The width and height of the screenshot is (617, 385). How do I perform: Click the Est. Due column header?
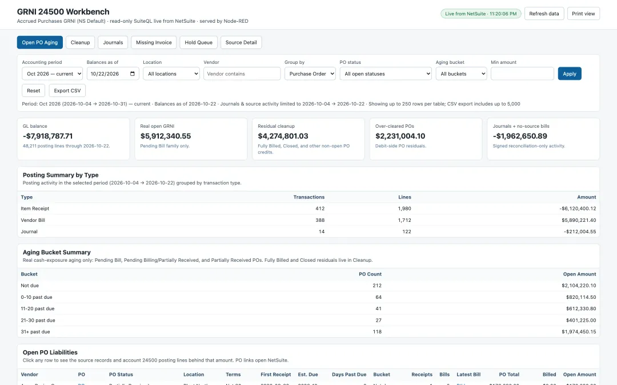pyautogui.click(x=308, y=374)
